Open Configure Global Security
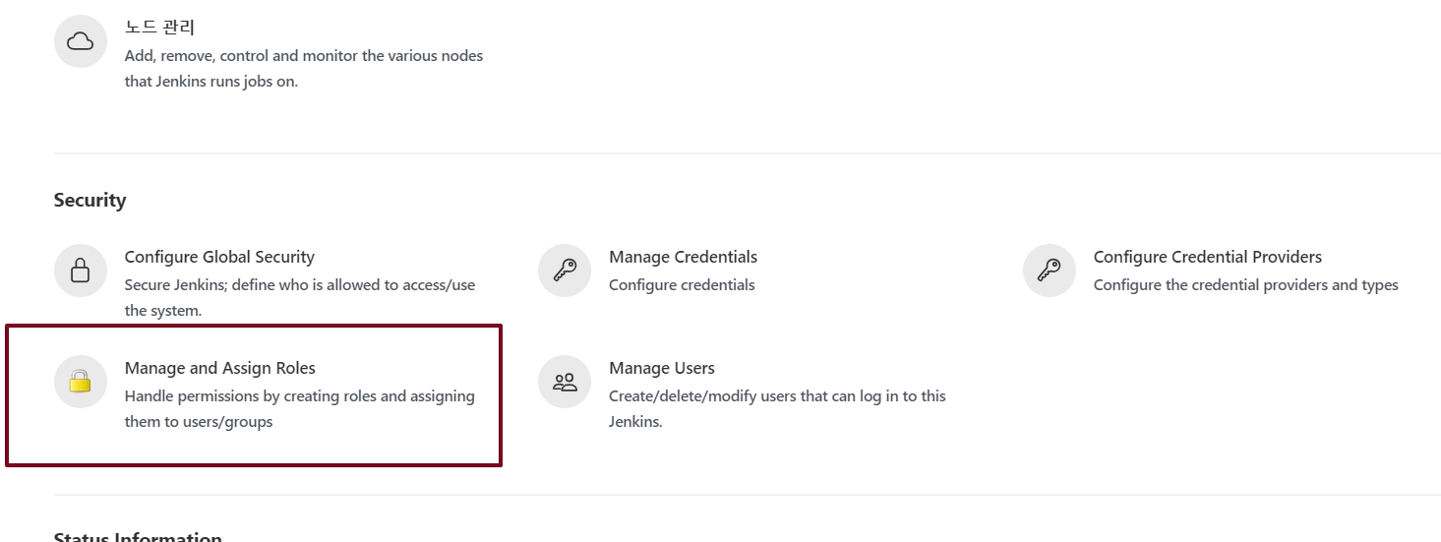 tap(219, 257)
